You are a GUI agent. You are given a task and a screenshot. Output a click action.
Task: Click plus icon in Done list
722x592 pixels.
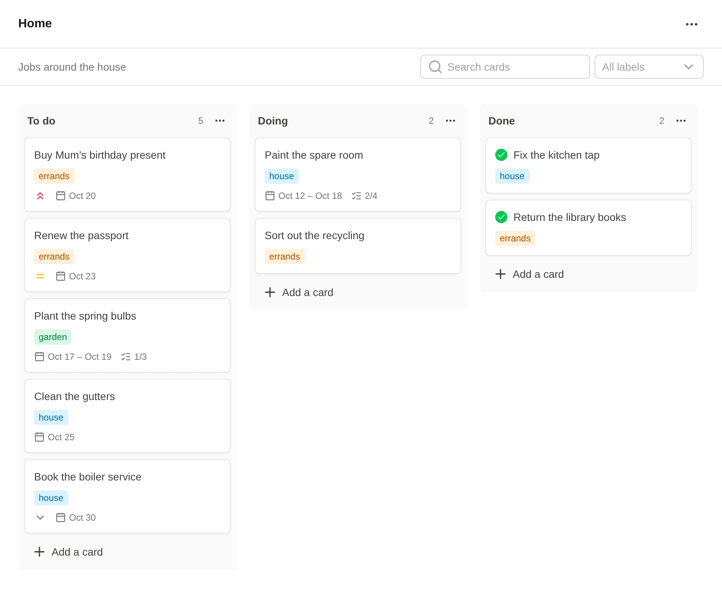501,274
